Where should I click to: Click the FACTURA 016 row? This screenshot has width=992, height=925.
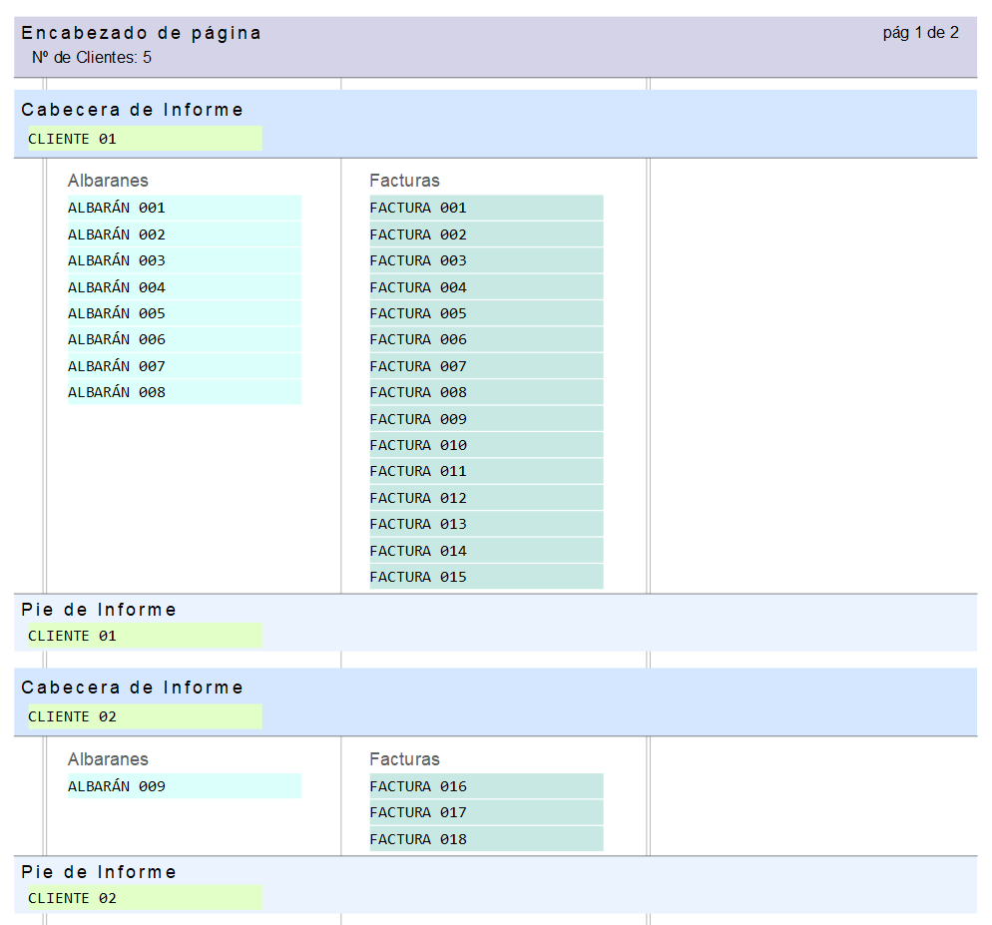[486, 786]
